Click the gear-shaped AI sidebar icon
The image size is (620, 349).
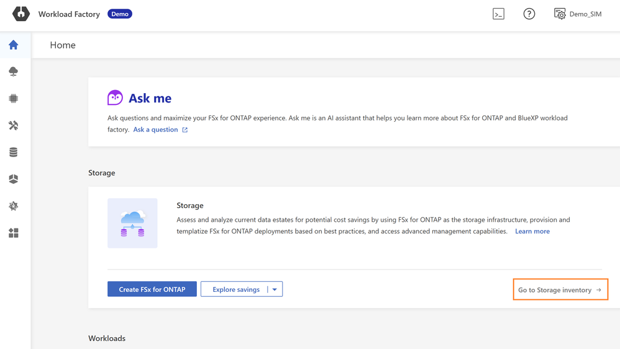tap(14, 206)
